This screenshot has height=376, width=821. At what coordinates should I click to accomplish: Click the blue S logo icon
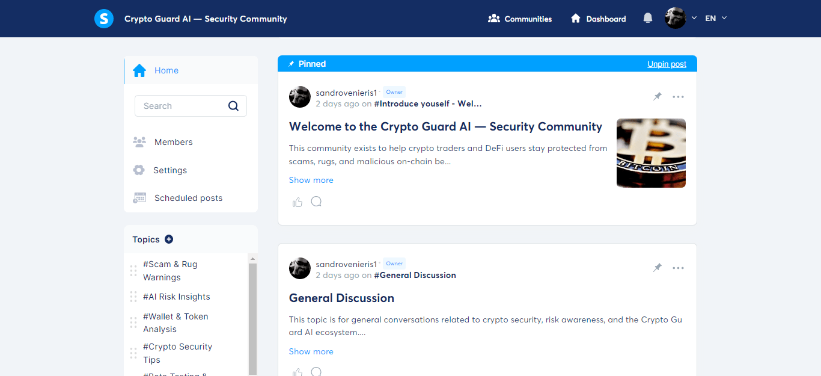coord(104,19)
